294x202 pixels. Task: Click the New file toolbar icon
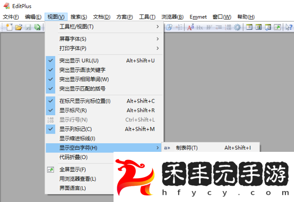pyautogui.click(x=9, y=27)
